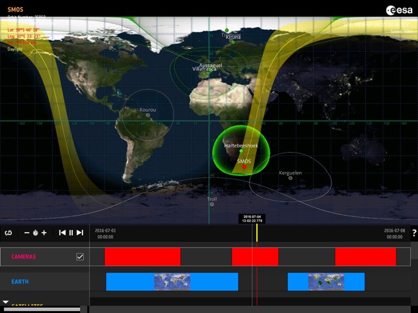Viewport: 418px width, 313px height.
Task: Click the UTC time readout
Action: [376, 25]
